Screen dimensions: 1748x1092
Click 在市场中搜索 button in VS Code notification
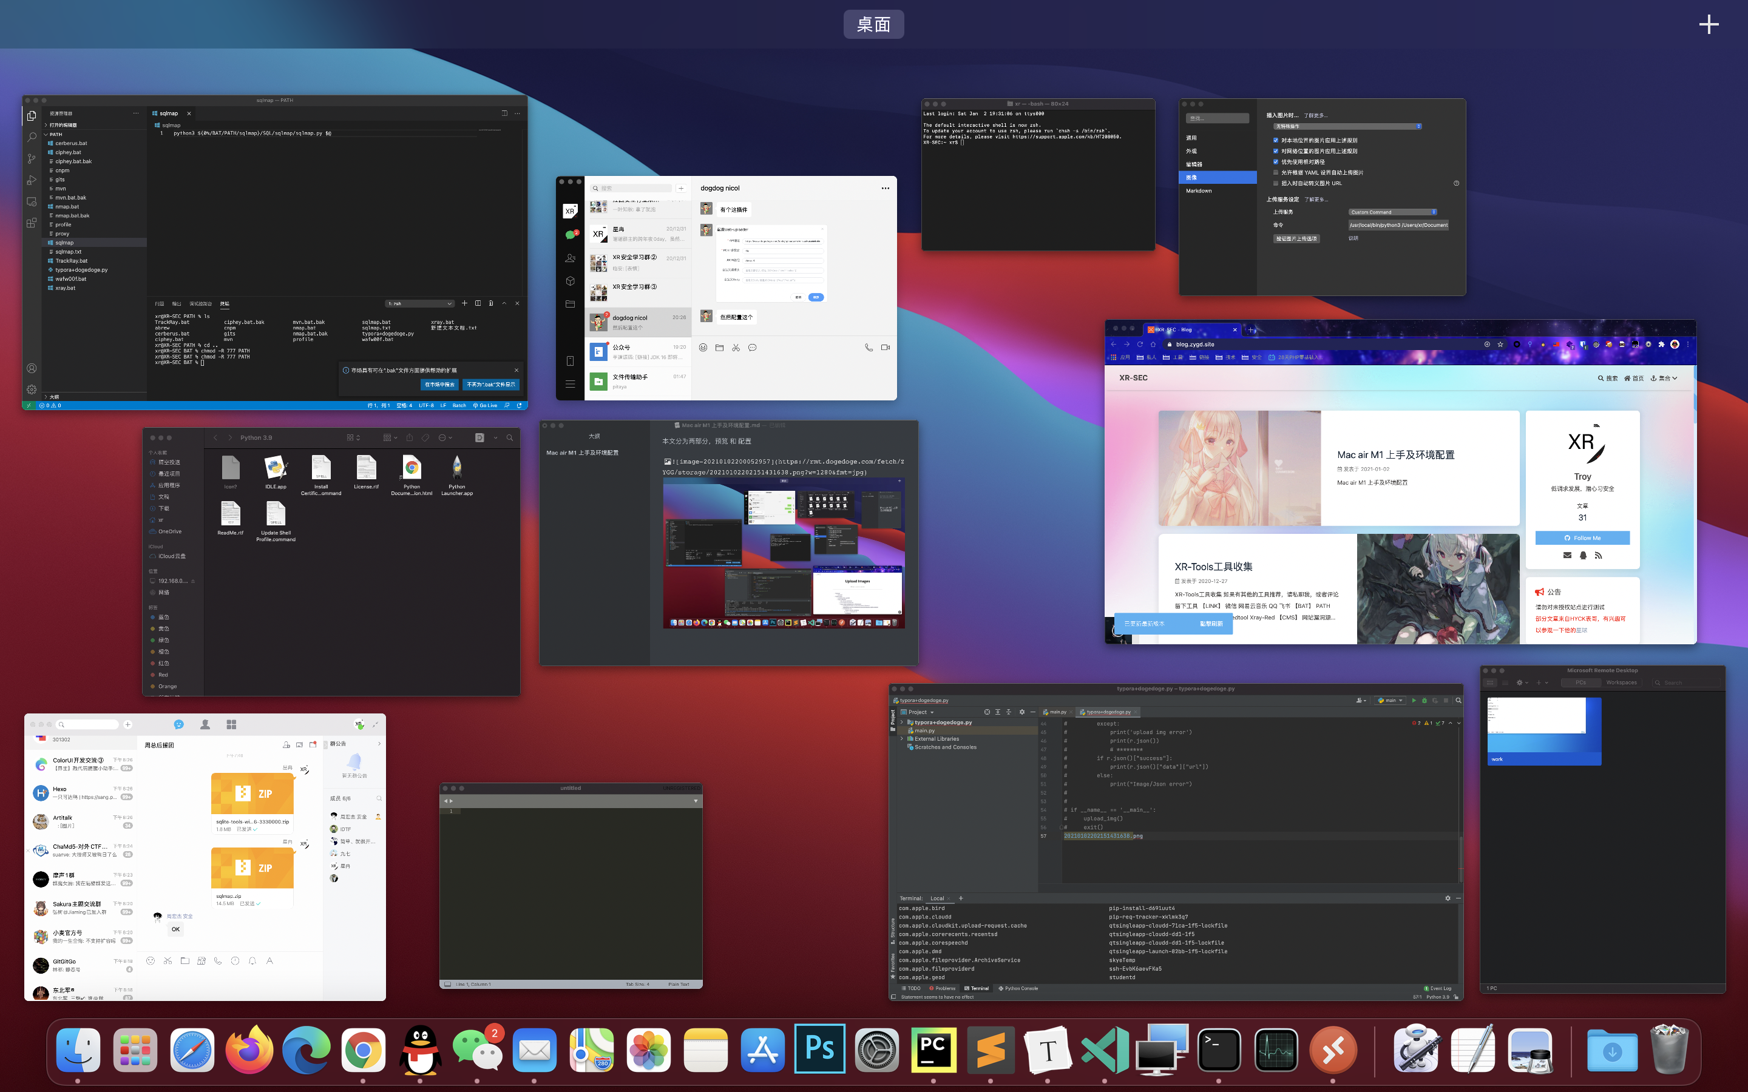click(x=439, y=384)
